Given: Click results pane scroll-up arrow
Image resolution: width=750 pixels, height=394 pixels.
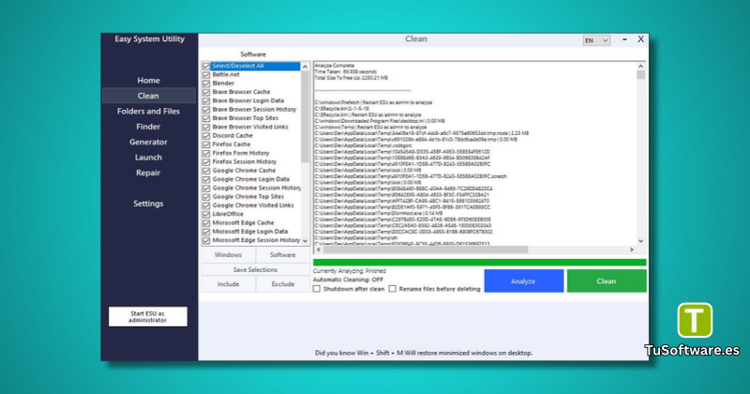Looking at the screenshot, I should (641, 67).
